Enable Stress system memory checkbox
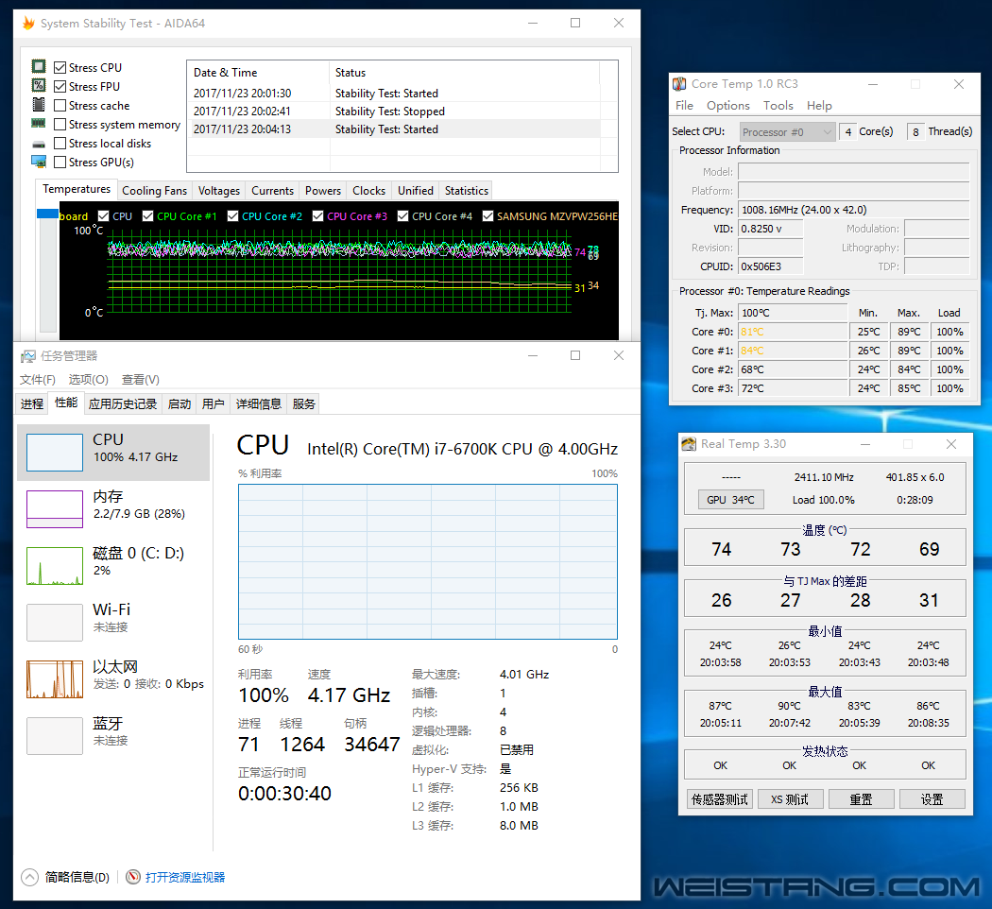992x909 pixels. point(60,124)
